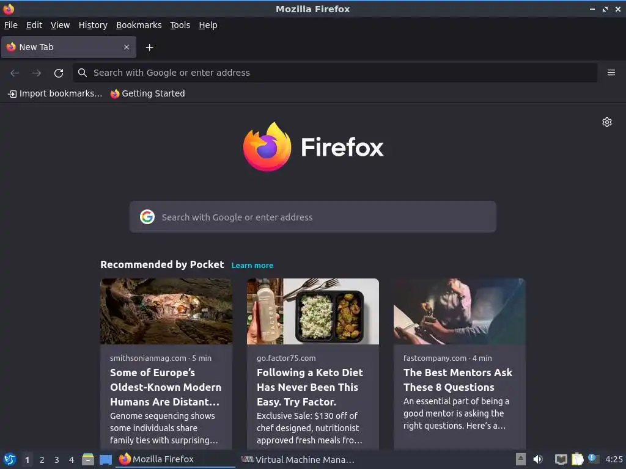This screenshot has width=626, height=469.
Task: Click smithsonianmag.com source text
Action: coord(148,358)
